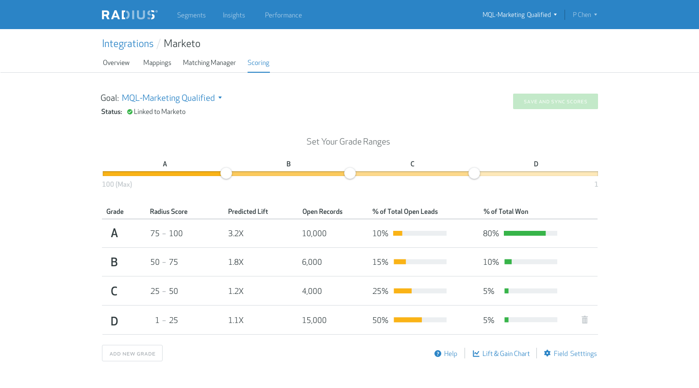
Task: Click the 80% total won bar
Action: tap(531, 233)
